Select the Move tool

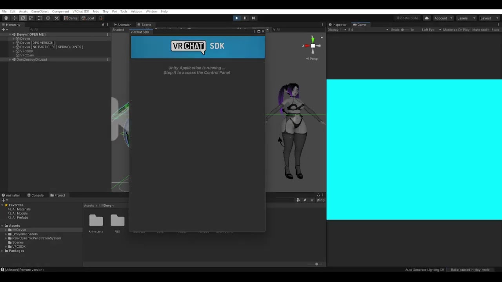(x=15, y=18)
